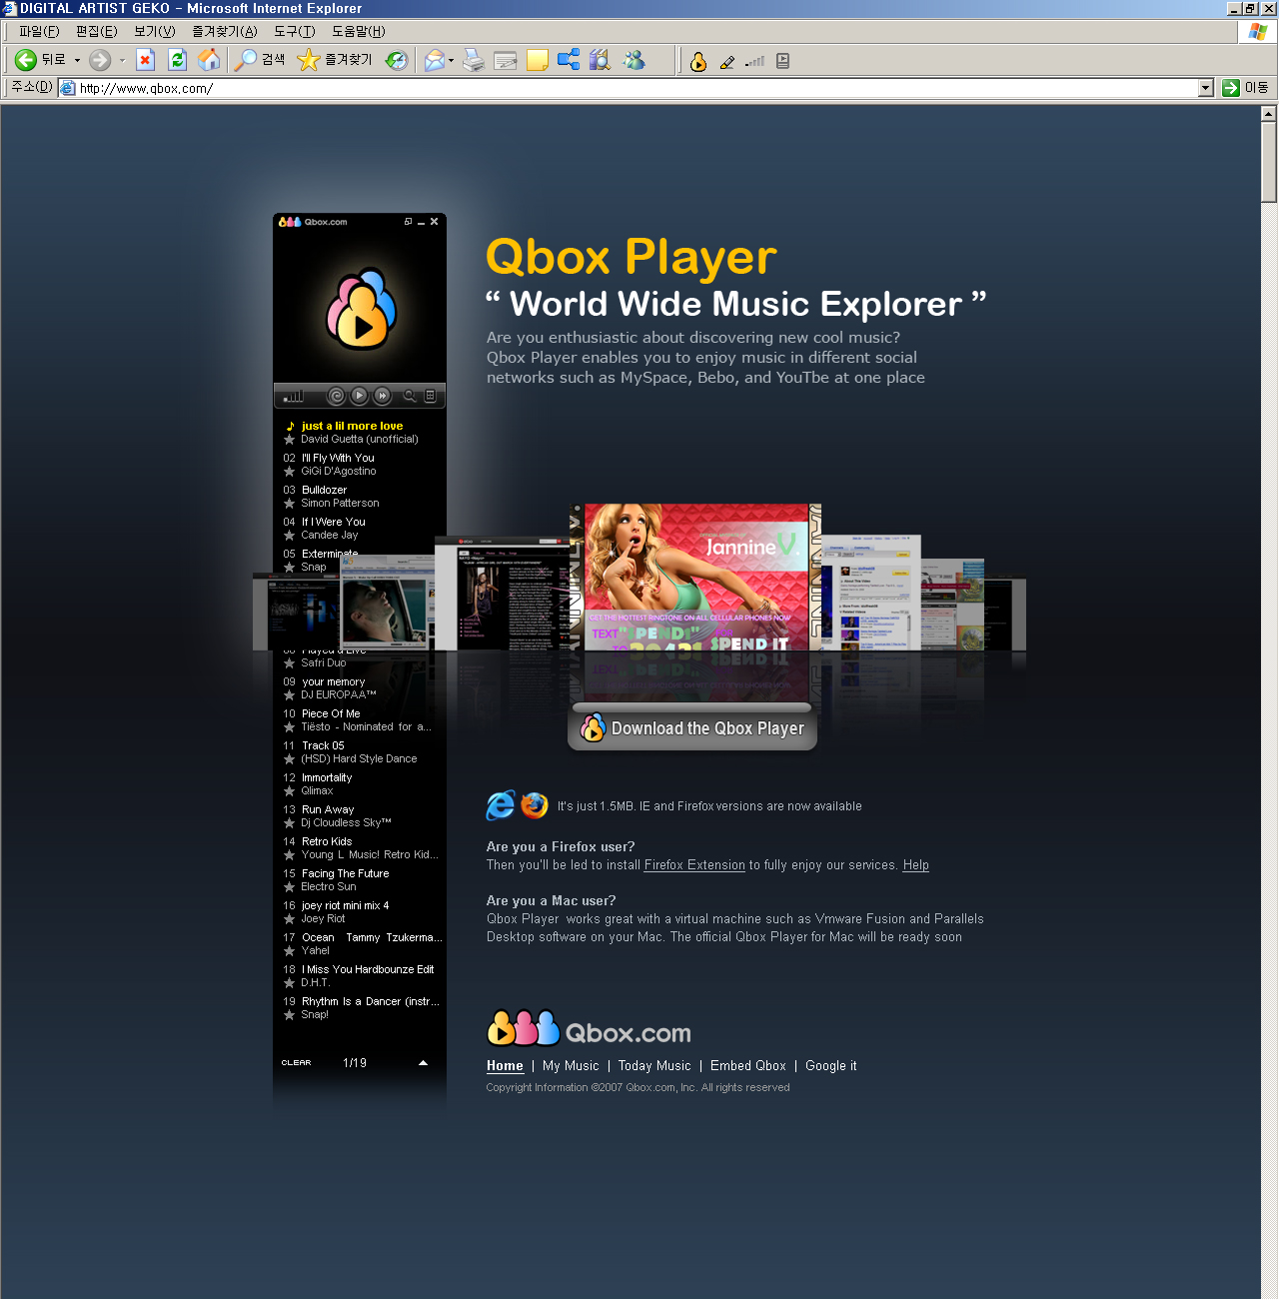Viewport: 1279px width, 1299px height.
Task: Open the 도움말(H) menu
Action: click(x=358, y=31)
